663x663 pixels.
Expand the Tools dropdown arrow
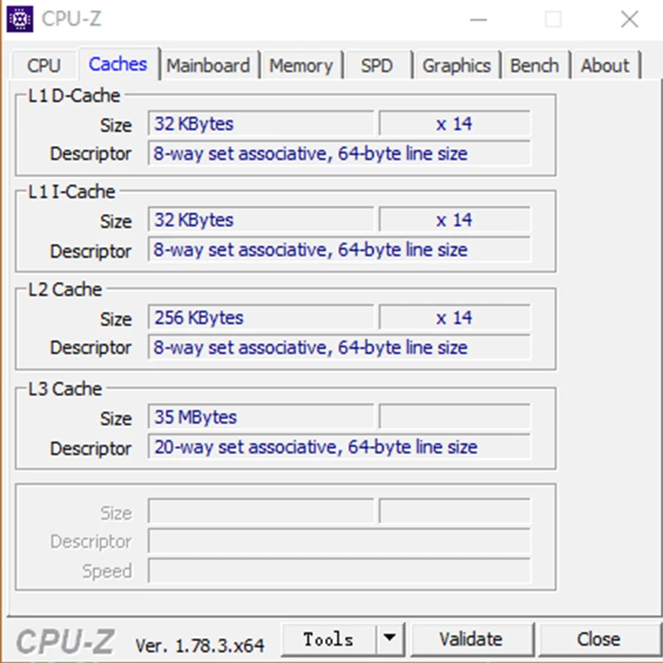(390, 638)
